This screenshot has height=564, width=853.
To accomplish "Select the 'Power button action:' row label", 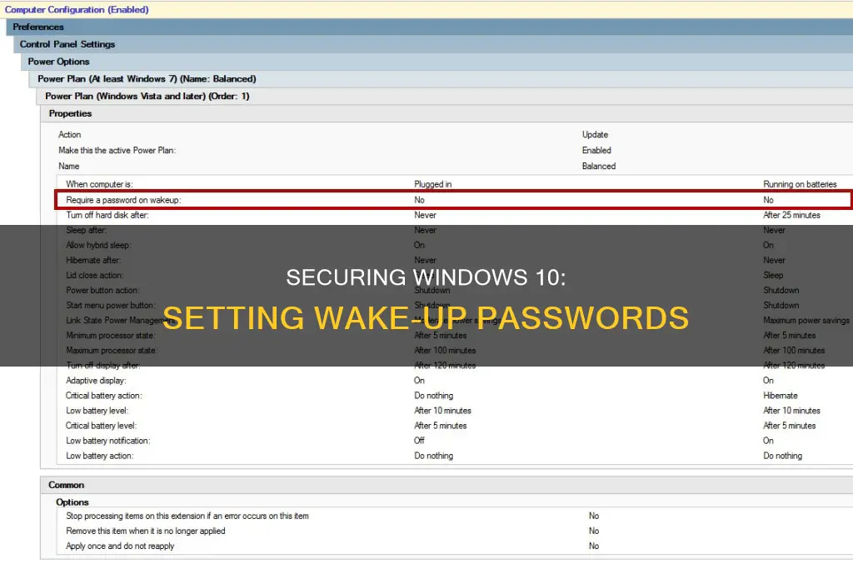I will tap(102, 291).
